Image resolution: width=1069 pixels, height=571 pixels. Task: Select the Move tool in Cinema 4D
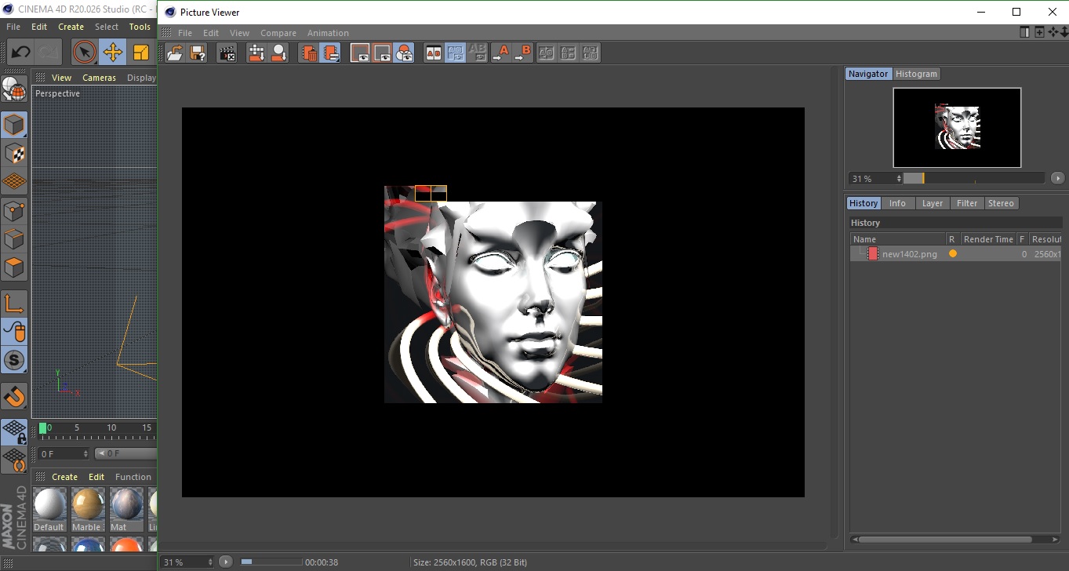[x=113, y=53]
